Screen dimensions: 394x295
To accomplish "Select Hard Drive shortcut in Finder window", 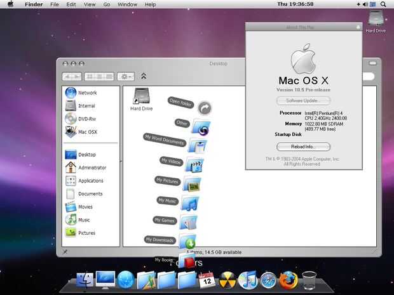I will (142, 100).
